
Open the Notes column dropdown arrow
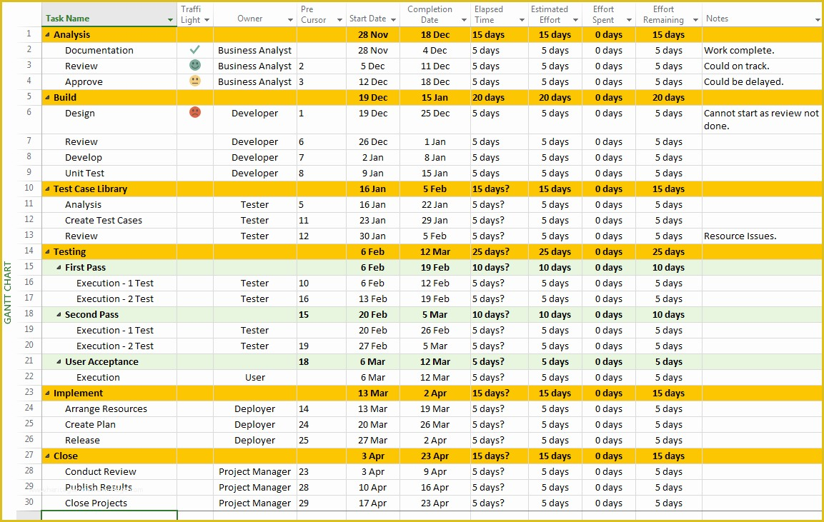pos(817,20)
